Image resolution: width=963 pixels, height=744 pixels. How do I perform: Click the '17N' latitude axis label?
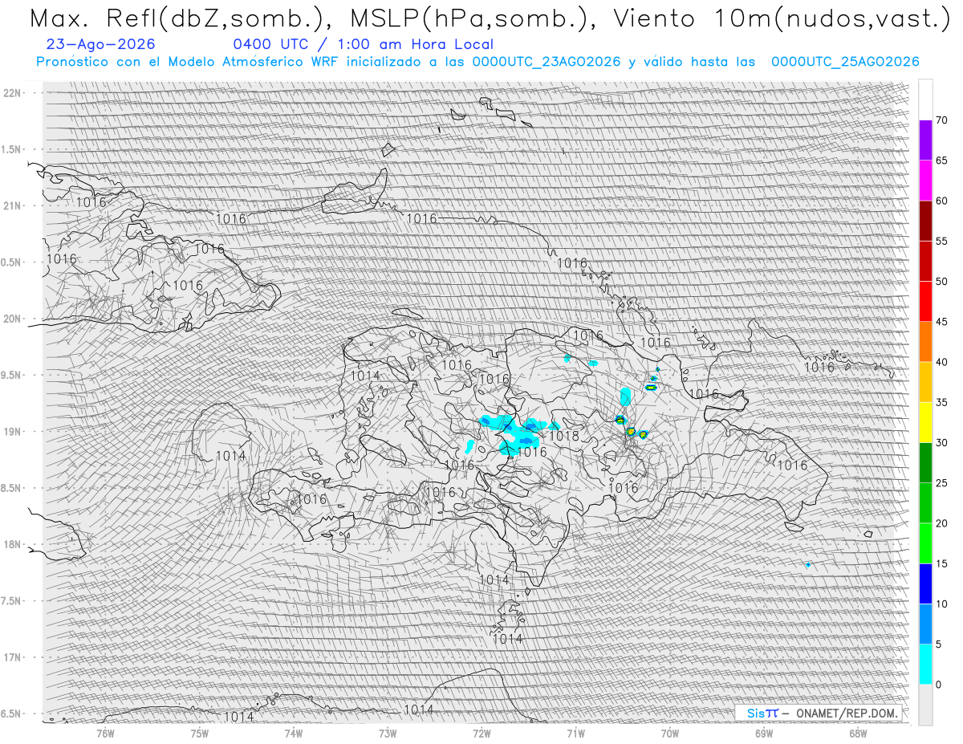(11, 657)
